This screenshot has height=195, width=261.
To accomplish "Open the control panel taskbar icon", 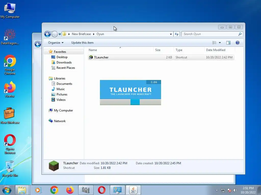I will coord(117,190).
